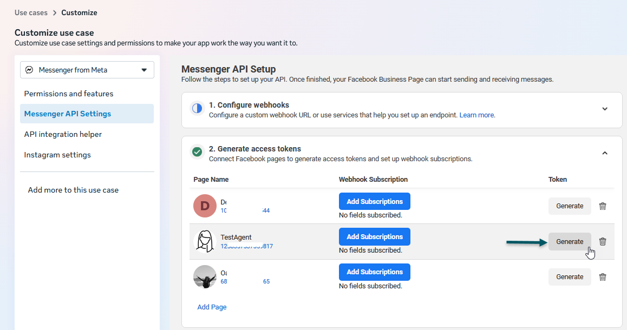627x330 pixels.
Task: Open the TestAgent page ID link
Action: pyautogui.click(x=247, y=246)
